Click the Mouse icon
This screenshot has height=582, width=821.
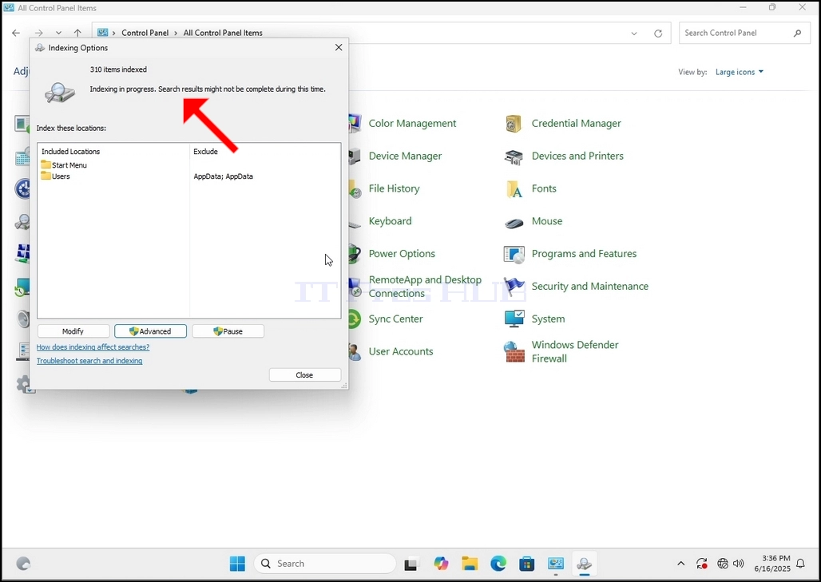(514, 222)
